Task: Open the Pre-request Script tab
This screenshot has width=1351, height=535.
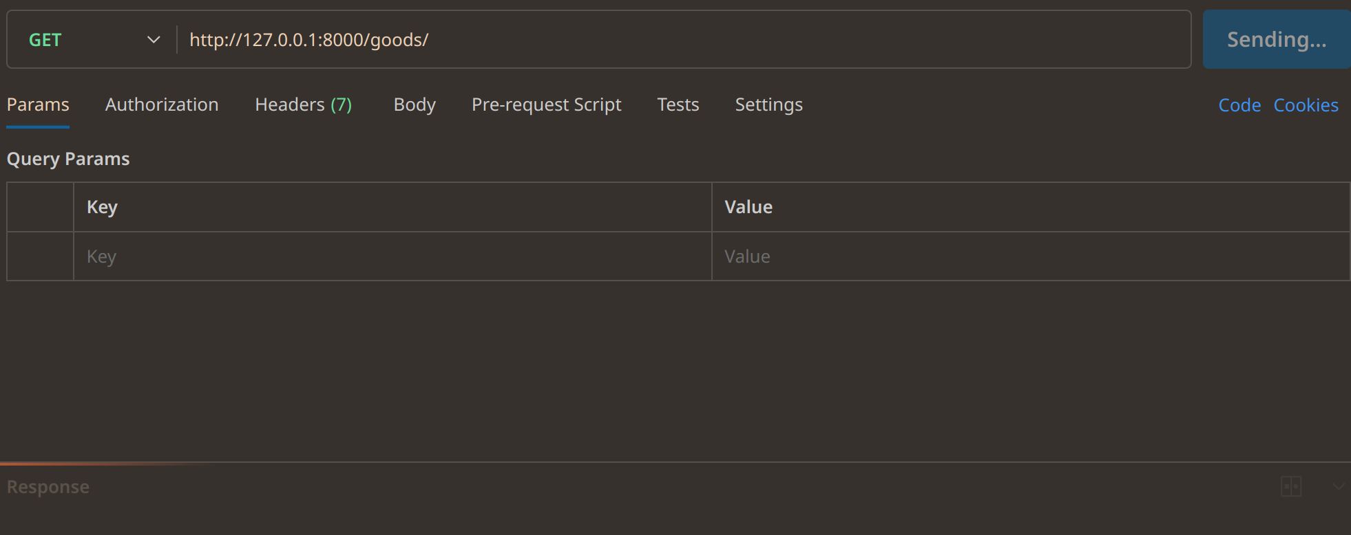Action: click(546, 105)
